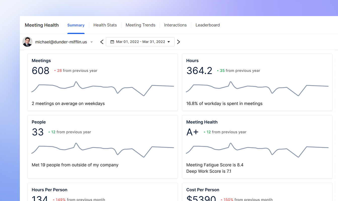The image size is (338, 201).
Task: Click '16.8% of workday is spent in meetings'
Action: 224,104
